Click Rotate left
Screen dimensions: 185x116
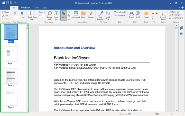click(119, 16)
